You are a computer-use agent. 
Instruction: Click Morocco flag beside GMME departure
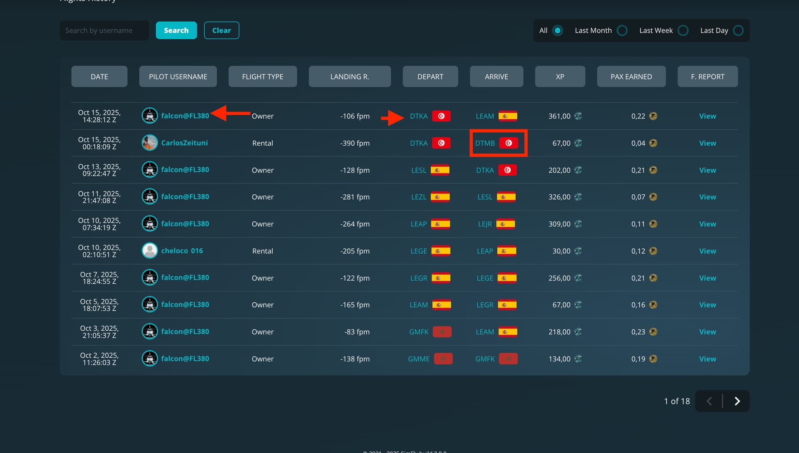tap(443, 359)
